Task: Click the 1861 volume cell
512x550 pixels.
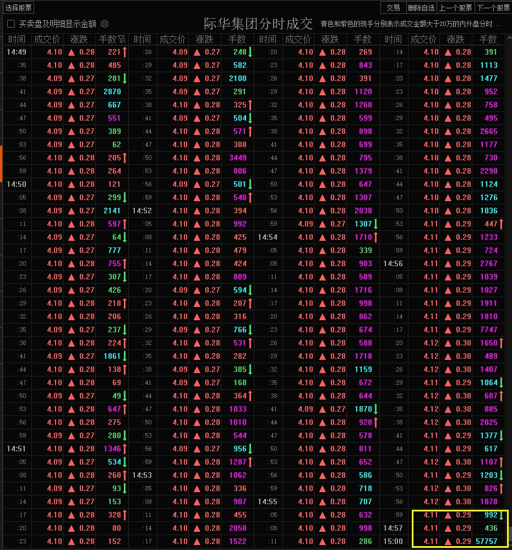Action: (x=112, y=356)
